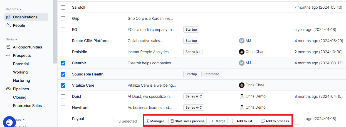Select the Working stage
Viewport: 346px width, 127px height.
(20, 72)
